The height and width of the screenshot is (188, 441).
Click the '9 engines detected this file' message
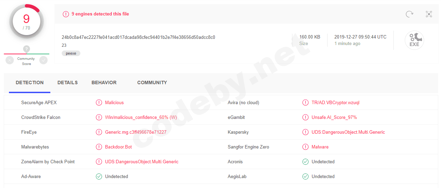point(100,14)
